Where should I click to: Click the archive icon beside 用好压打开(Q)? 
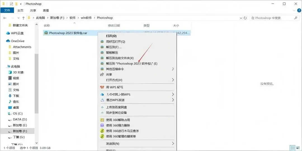point(102,42)
